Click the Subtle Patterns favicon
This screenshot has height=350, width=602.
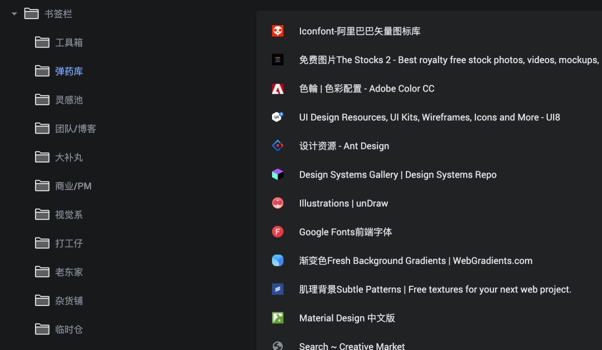tap(278, 289)
